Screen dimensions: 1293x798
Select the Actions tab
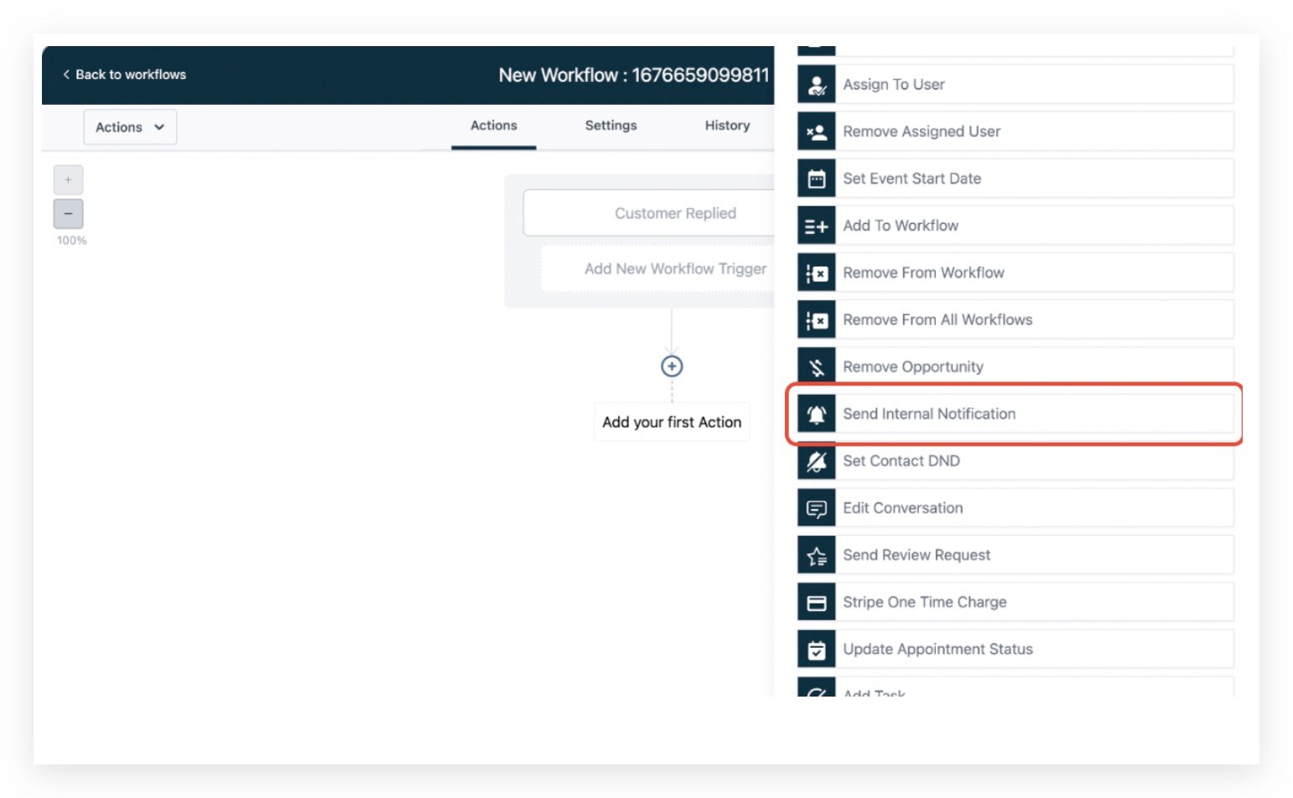tap(493, 126)
